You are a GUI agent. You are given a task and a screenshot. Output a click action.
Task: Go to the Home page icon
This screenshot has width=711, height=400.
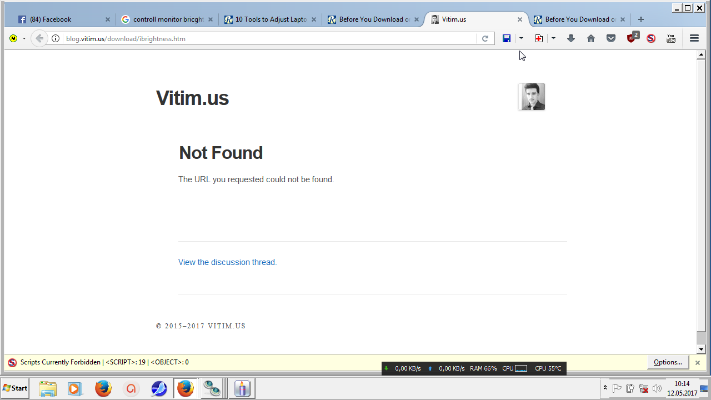tap(591, 38)
